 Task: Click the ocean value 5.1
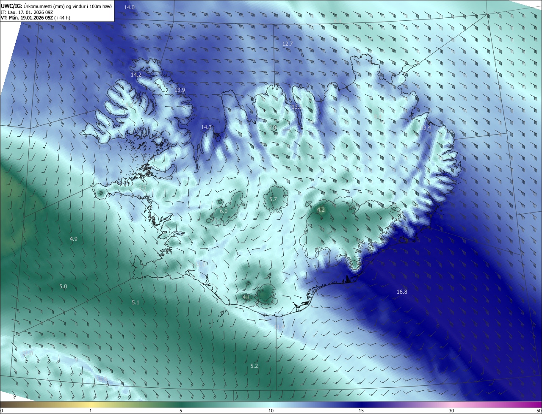tap(135, 303)
